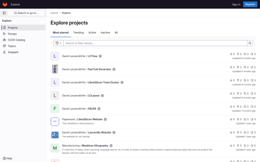Switch to the Active tab
The height and width of the screenshot is (162, 260).
coord(92,32)
